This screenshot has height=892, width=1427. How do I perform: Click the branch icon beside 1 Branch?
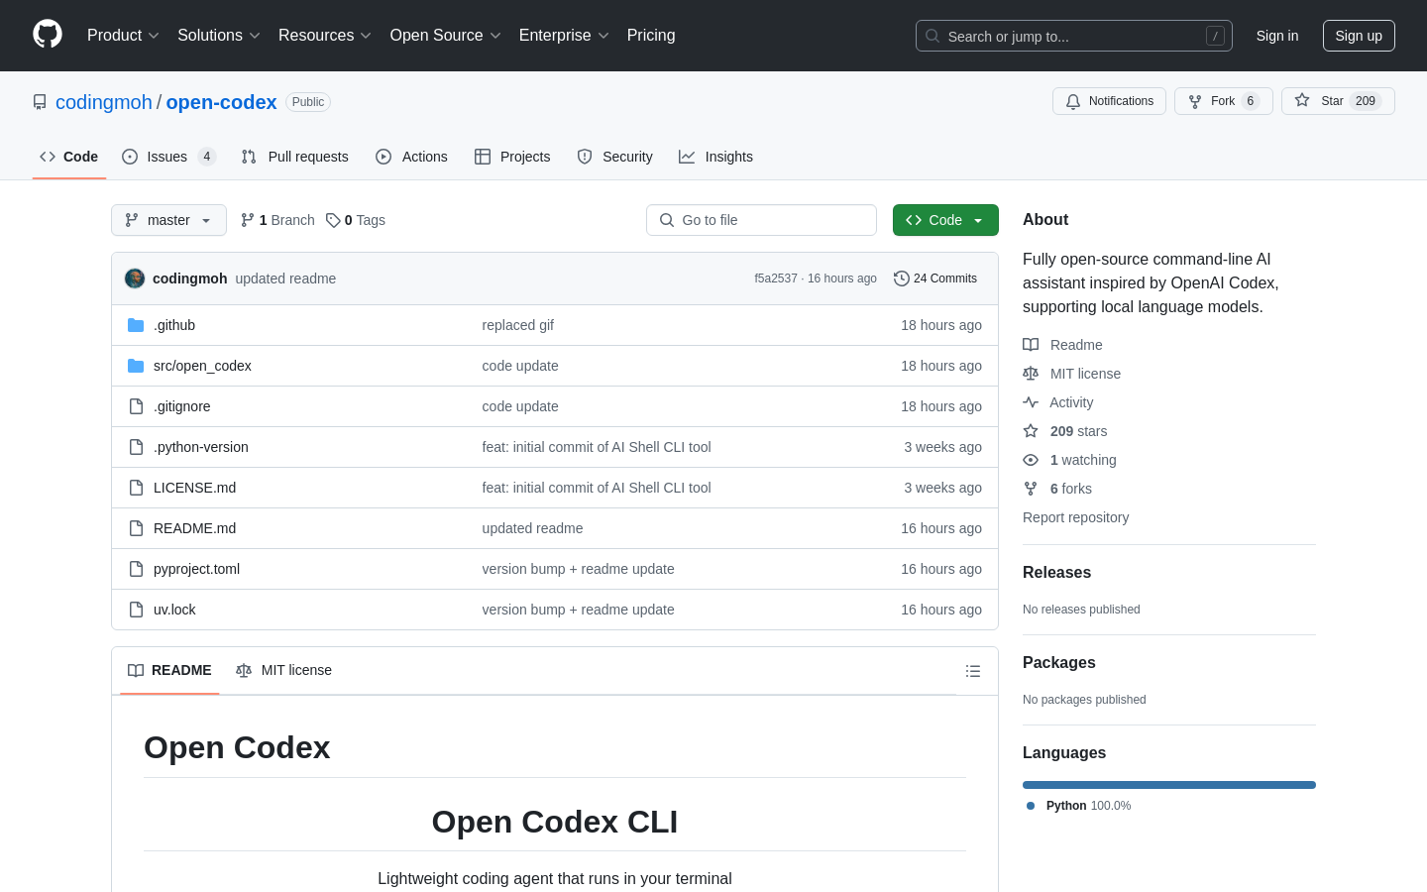click(x=248, y=220)
